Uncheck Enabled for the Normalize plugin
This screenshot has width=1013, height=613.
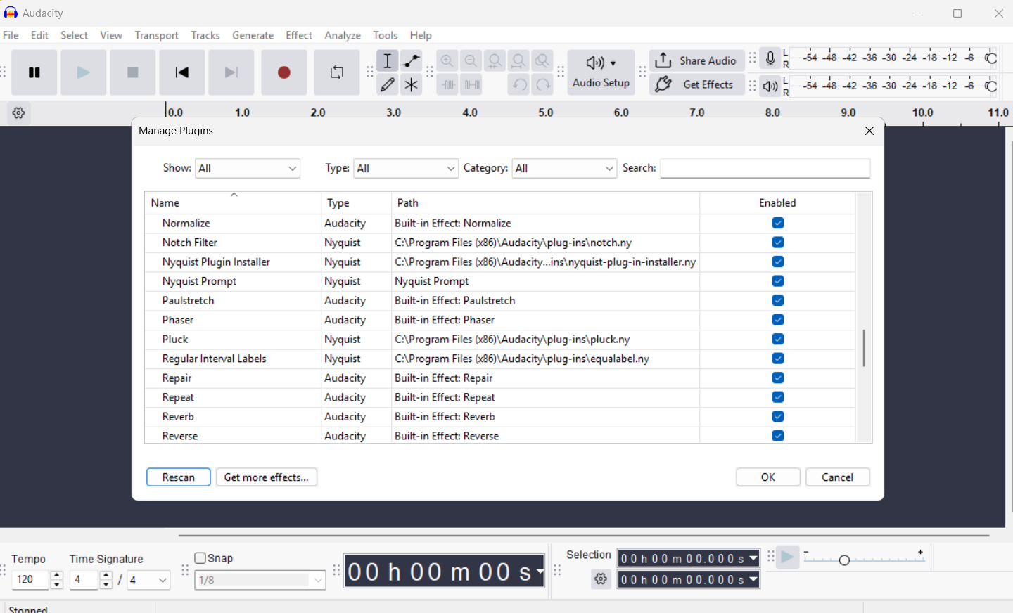(777, 223)
